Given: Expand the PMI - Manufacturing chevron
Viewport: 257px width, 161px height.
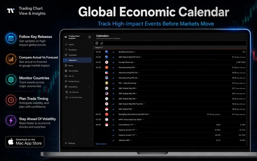Looking at the screenshot, I should pyautogui.click(x=137, y=83).
